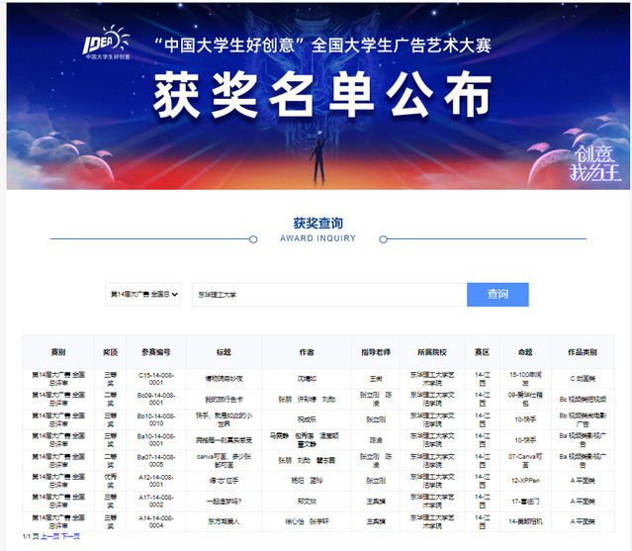Go to next page via 下一页
Viewport: 632px width, 551px height.
tap(70, 536)
